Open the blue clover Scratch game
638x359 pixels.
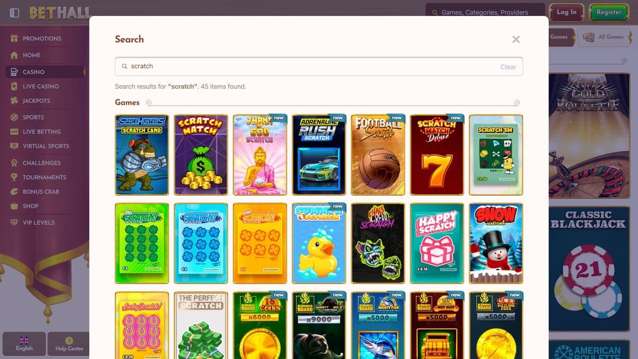coord(201,243)
